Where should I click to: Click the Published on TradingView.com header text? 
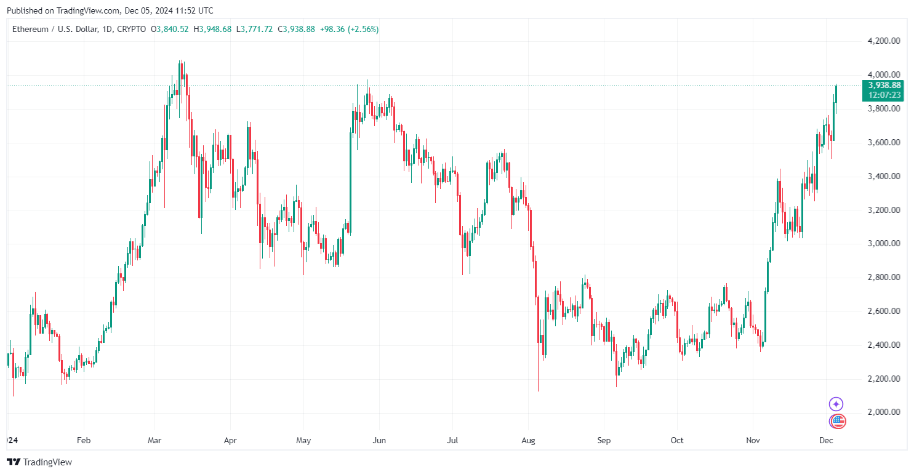(x=111, y=10)
